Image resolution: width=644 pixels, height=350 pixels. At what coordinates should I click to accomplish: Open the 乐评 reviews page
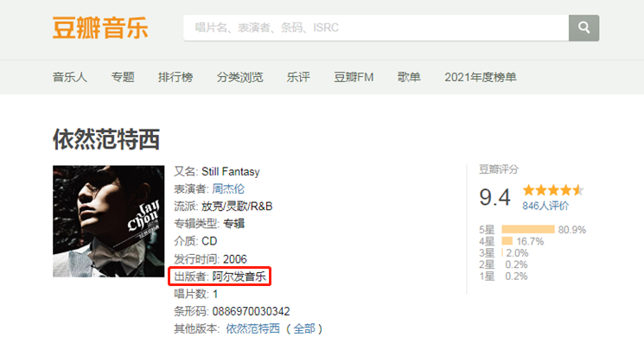coord(298,77)
